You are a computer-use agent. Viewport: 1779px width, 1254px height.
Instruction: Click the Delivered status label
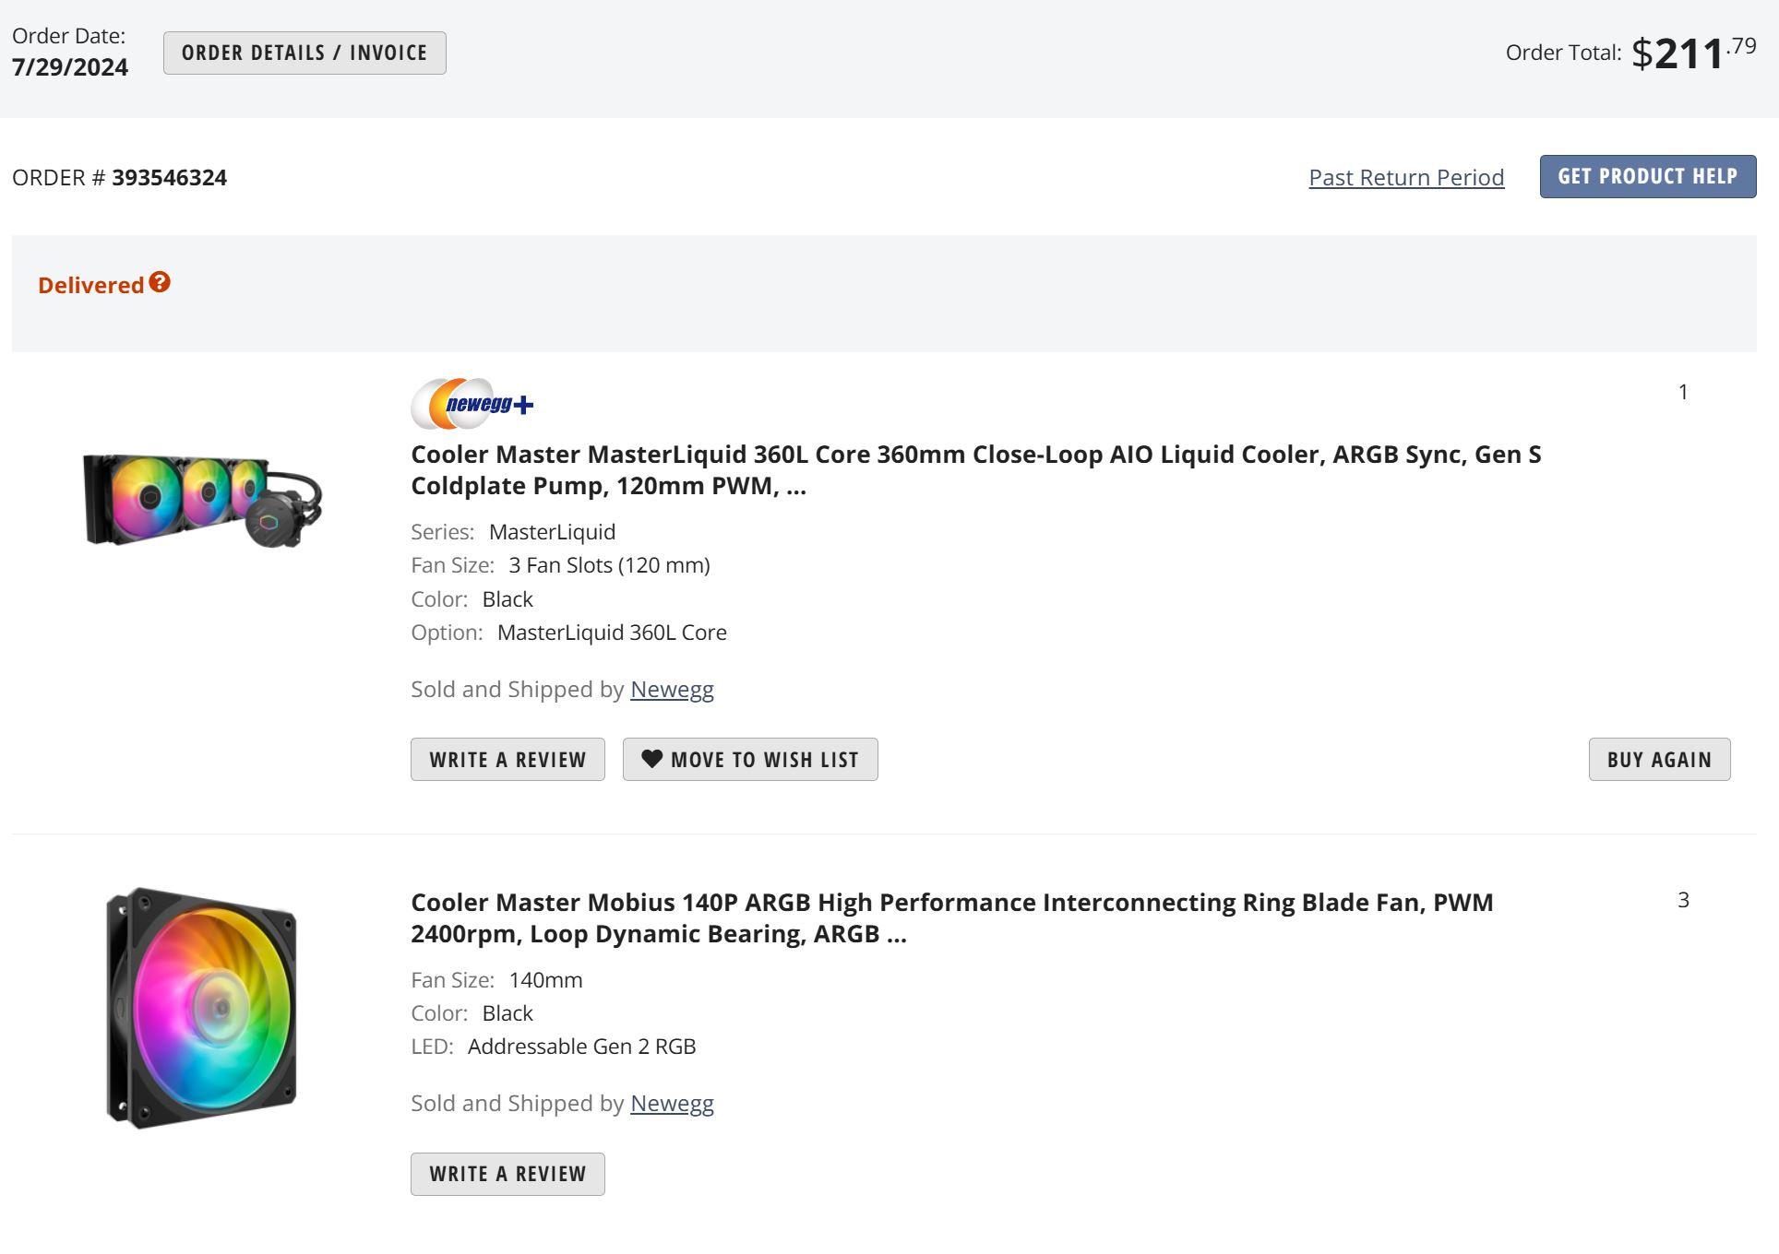pos(90,285)
